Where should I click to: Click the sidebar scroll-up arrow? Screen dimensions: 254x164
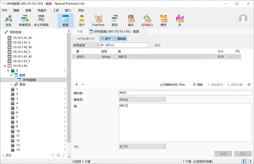click(x=69, y=31)
